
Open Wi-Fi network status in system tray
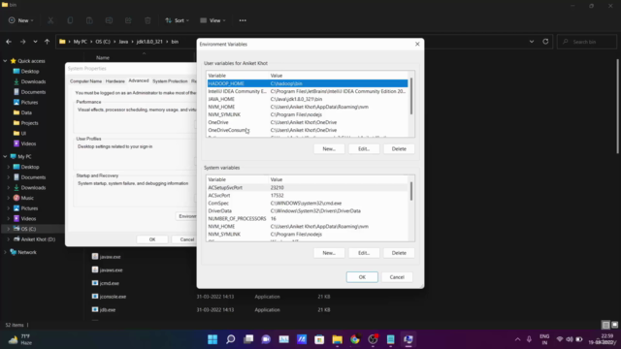click(x=560, y=339)
